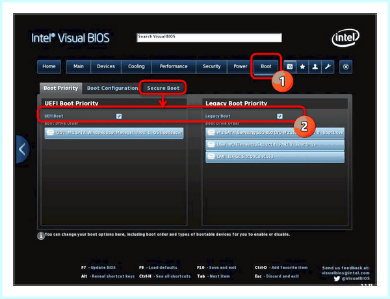Select UEFI M.2 SATA Windows Boot Manager entry
The width and height of the screenshot is (390, 299).
(x=114, y=133)
